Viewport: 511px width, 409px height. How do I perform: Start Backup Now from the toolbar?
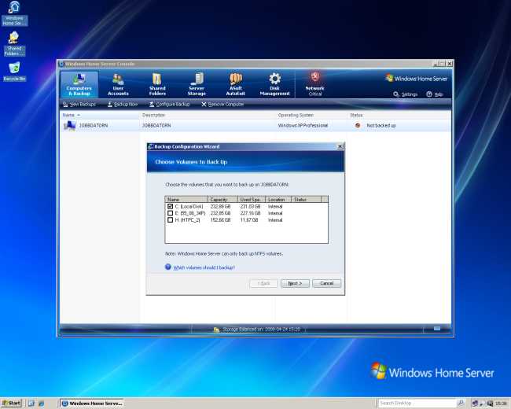[123, 105]
